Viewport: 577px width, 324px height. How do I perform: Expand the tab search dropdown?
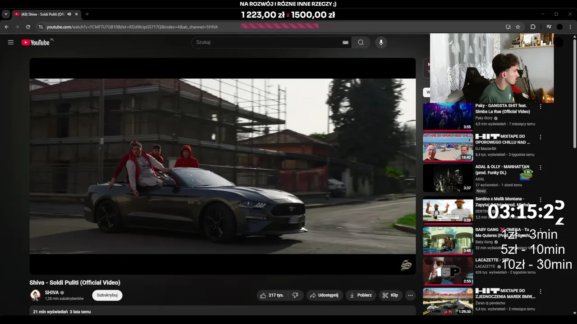5,14
